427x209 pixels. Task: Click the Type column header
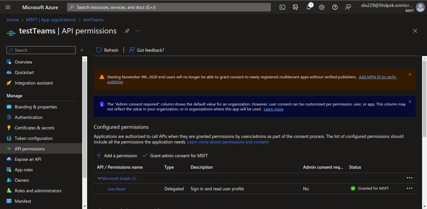coord(169,167)
